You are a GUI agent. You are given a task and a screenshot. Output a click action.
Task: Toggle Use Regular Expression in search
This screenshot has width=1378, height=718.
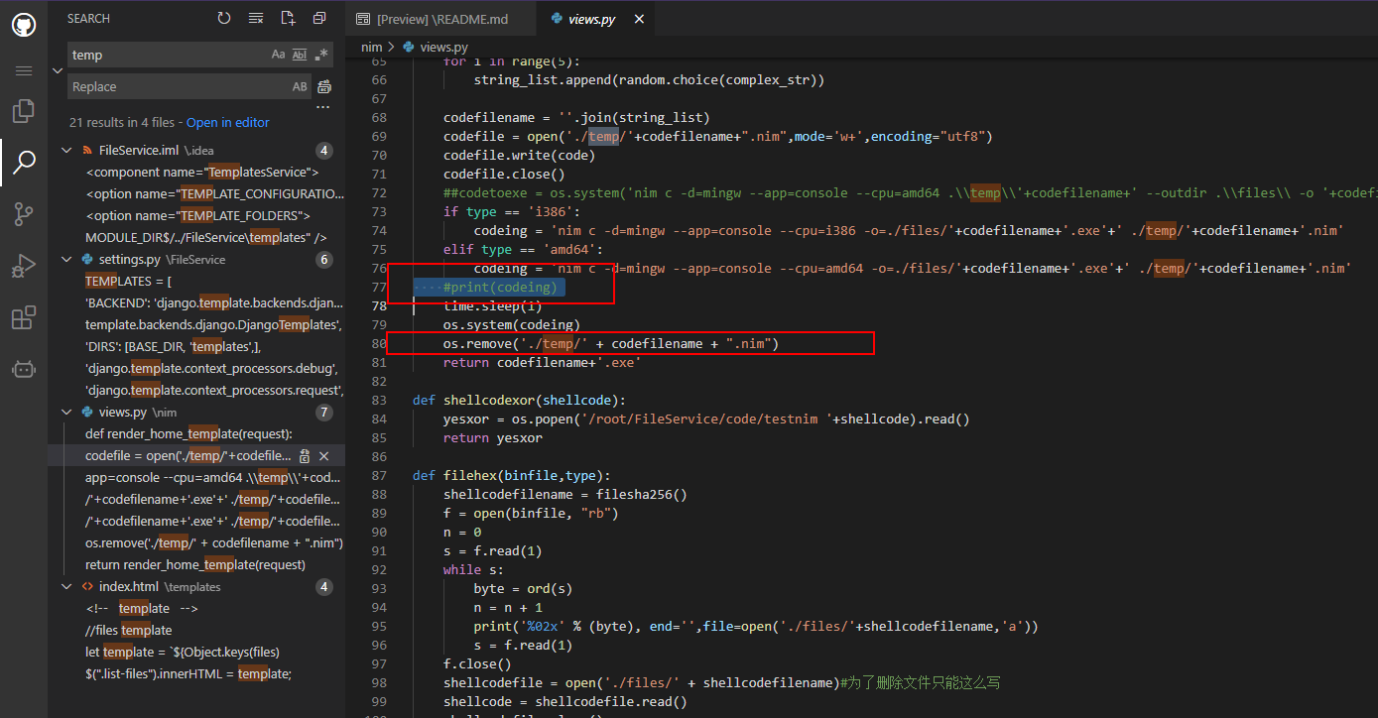pos(321,56)
